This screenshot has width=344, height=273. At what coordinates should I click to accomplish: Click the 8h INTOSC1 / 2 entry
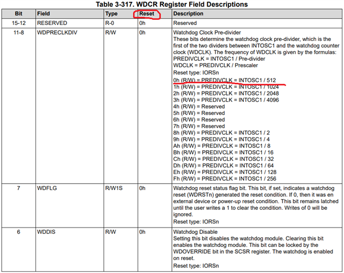(222, 133)
